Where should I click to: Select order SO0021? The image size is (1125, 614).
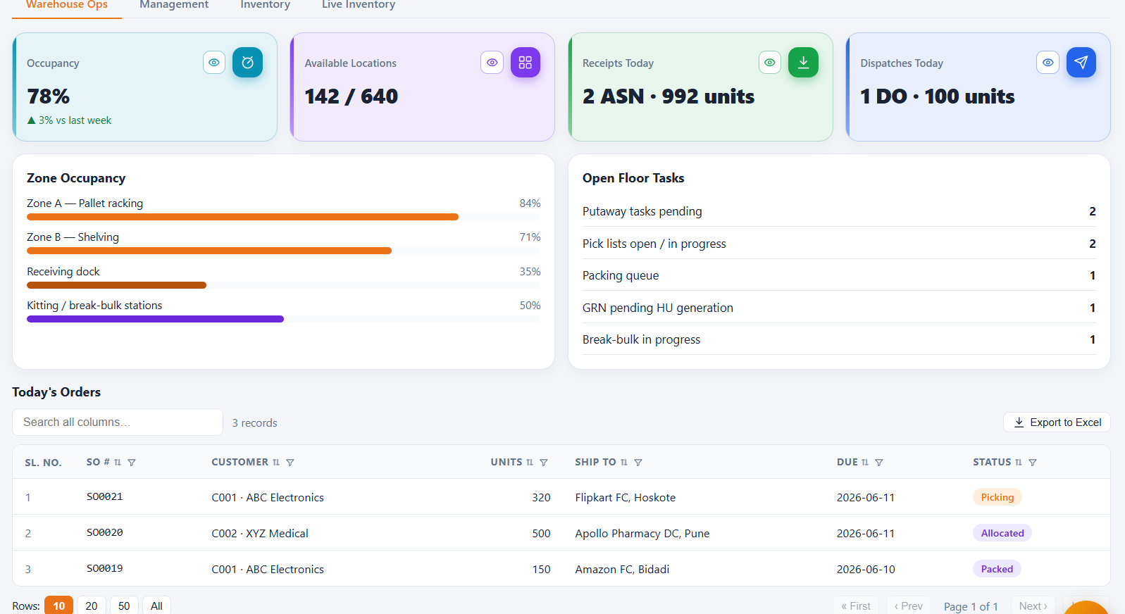105,497
